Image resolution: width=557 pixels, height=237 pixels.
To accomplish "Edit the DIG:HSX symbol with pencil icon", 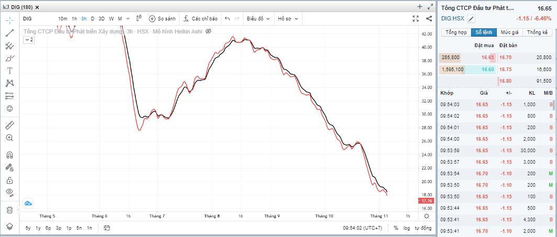I will coord(471,19).
